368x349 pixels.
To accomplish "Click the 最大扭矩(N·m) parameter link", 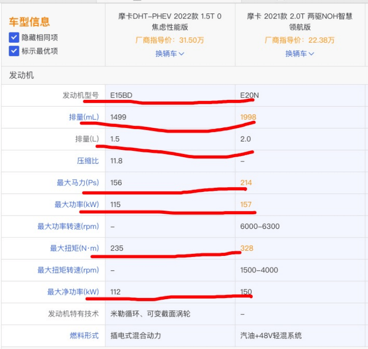I will click(75, 248).
